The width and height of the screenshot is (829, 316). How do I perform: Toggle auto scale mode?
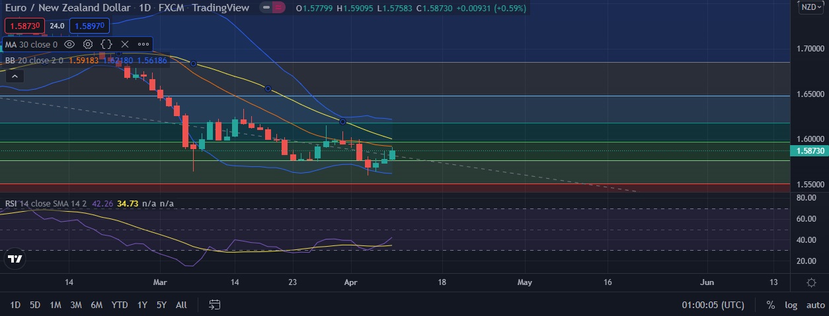coord(815,305)
